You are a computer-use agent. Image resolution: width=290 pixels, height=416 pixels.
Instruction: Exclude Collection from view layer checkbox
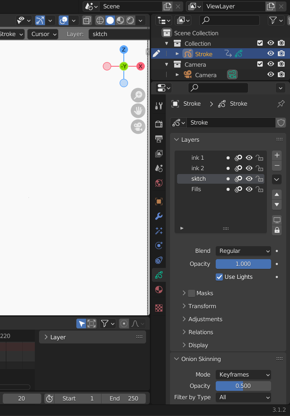click(260, 43)
